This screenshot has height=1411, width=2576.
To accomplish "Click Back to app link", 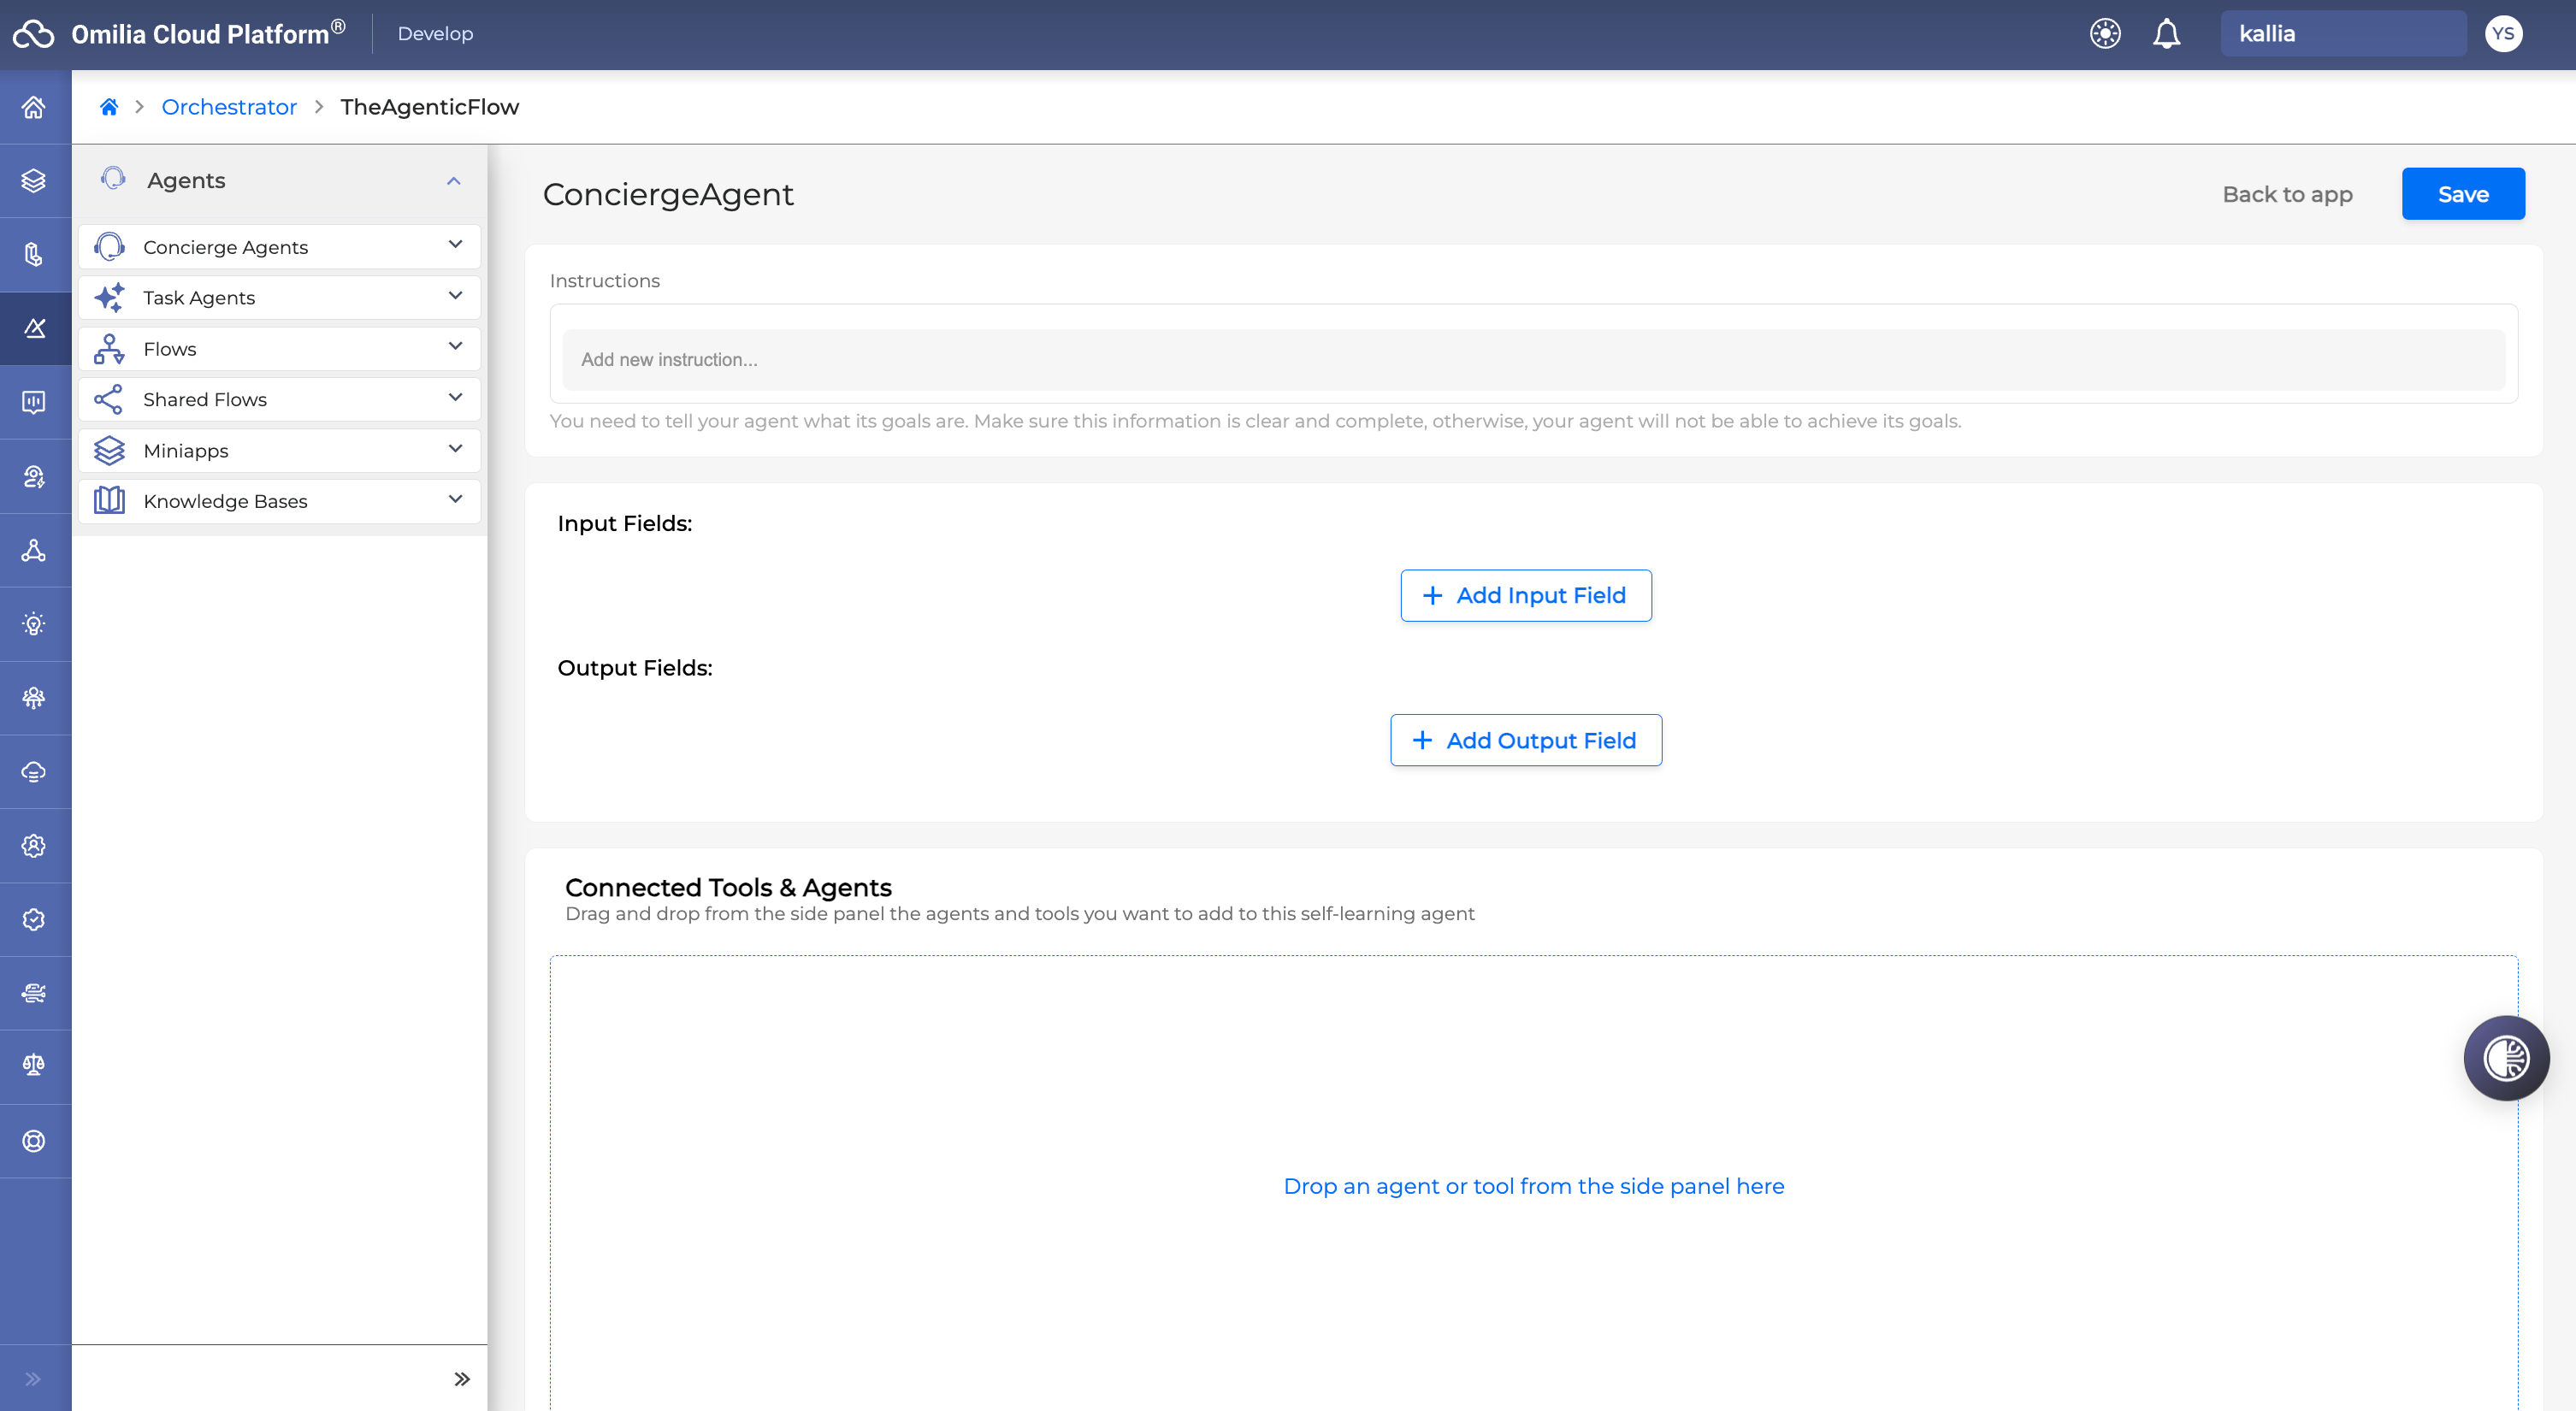I will coord(2287,194).
